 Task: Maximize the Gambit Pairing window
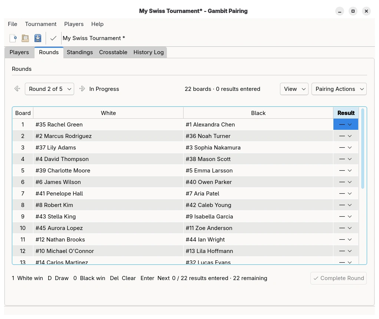point(353,11)
